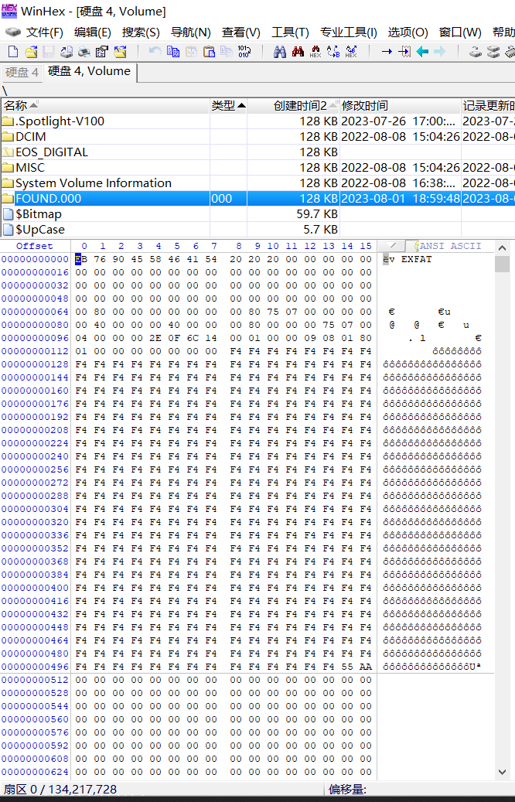Select the .Spotlight-V100 folder row
The image size is (515, 802).
257,121
